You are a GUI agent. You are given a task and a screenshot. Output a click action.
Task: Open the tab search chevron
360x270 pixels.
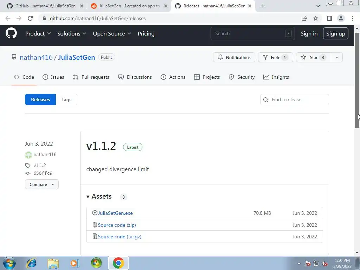318,6
